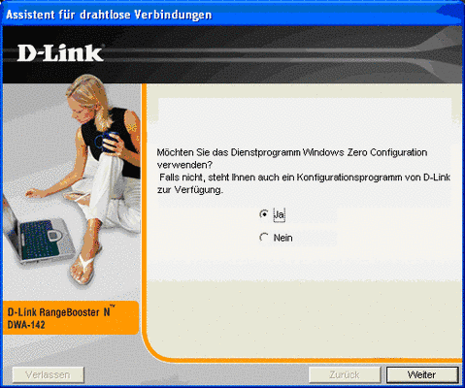Select the "Ja" radio button
The width and height of the screenshot is (465, 388).
tap(264, 214)
